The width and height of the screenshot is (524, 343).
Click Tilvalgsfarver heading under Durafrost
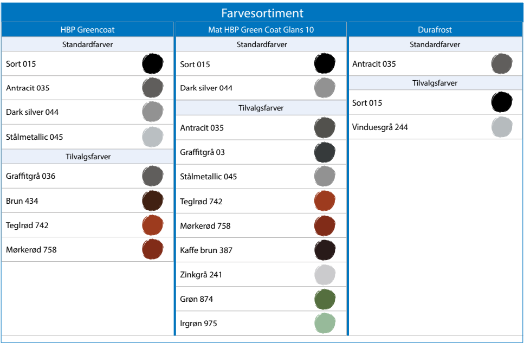[x=435, y=83]
